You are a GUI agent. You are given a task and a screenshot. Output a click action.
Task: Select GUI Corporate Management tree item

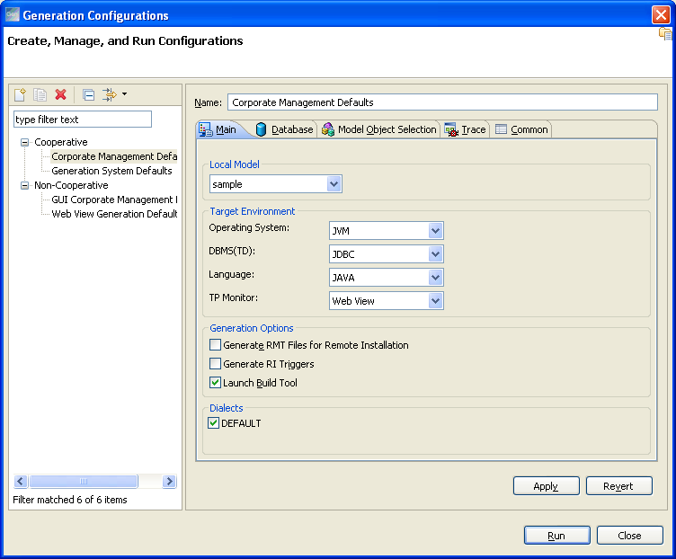(x=114, y=200)
